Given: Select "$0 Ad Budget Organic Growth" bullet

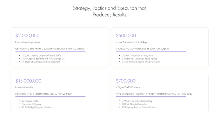Looking at the screenshot, I should [36, 107].
